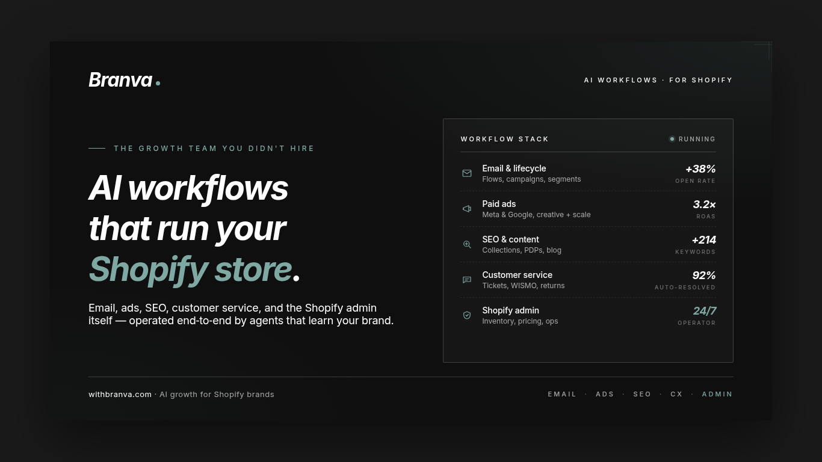Click the Customer service row title
Viewport: 822px width, 462px height.
pyautogui.click(x=517, y=275)
